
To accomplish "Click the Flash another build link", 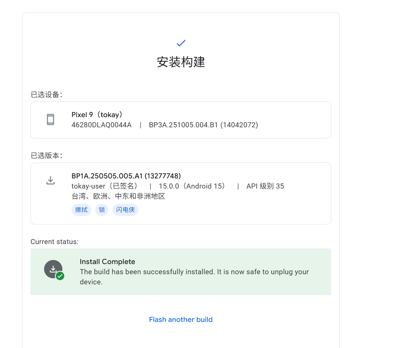I will pos(181,320).
